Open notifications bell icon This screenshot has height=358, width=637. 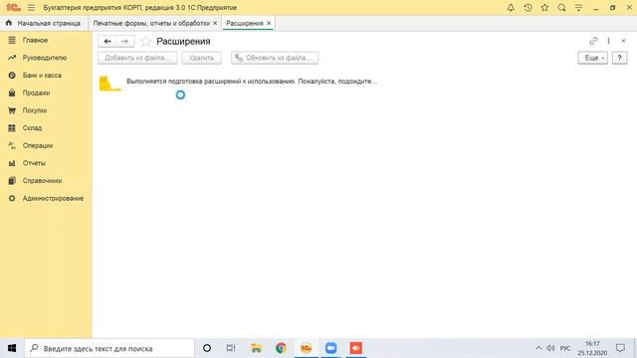[511, 8]
